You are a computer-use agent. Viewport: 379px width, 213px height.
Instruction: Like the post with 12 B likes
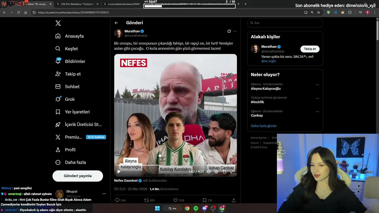[179, 200]
